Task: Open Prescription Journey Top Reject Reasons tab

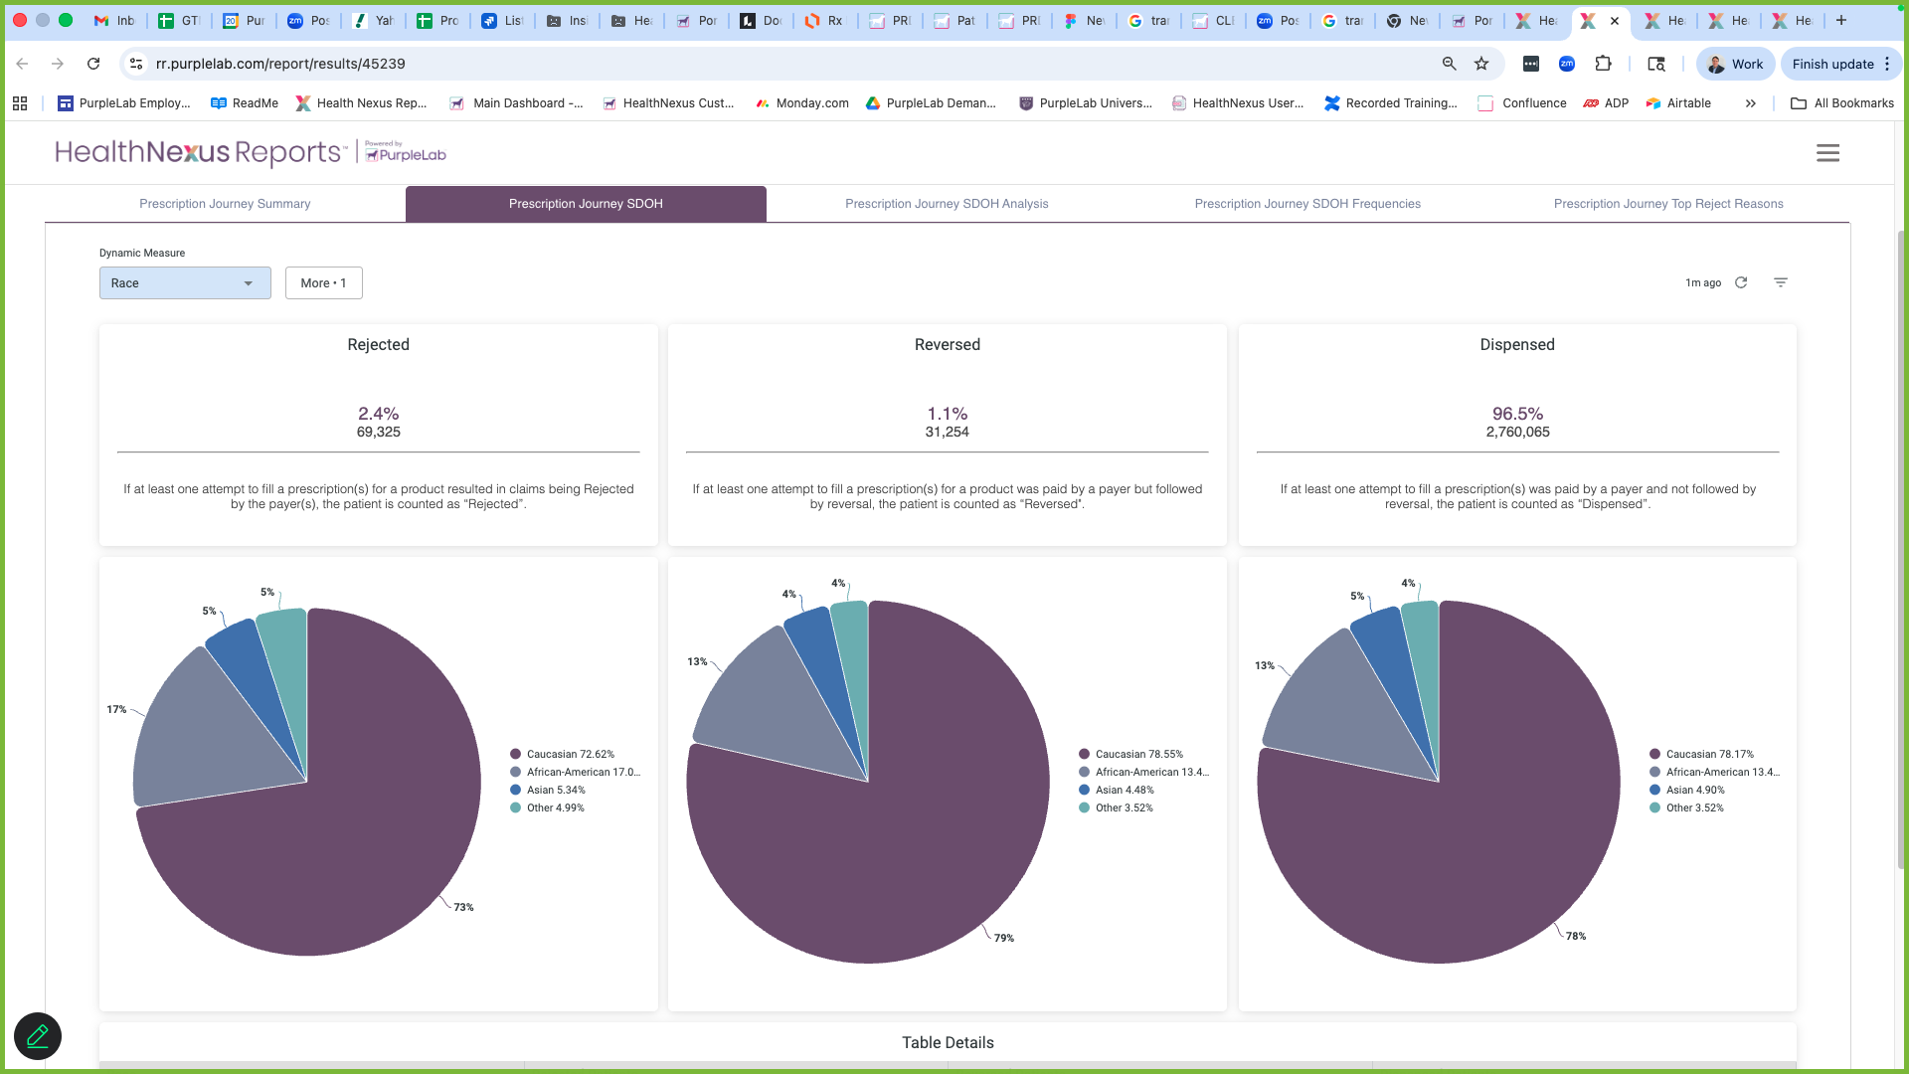Action: (x=1667, y=204)
